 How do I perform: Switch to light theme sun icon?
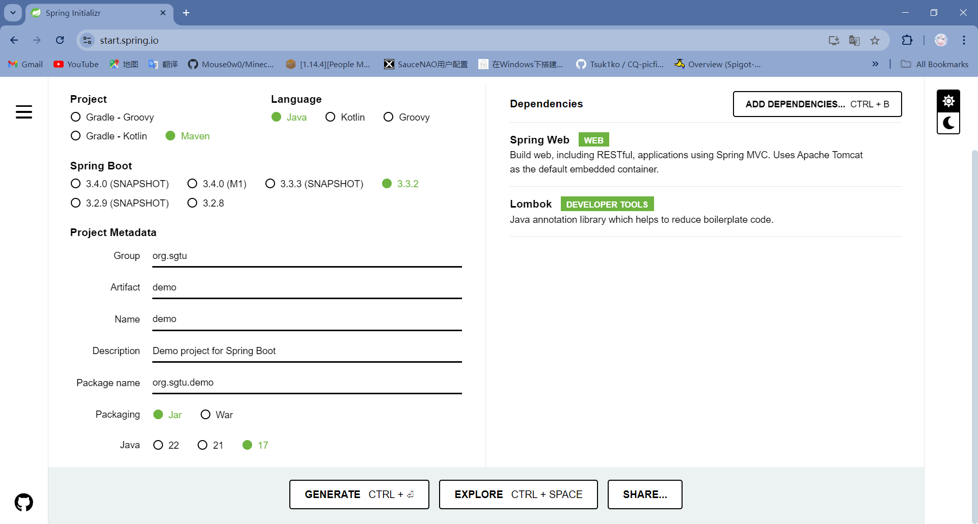click(x=948, y=101)
